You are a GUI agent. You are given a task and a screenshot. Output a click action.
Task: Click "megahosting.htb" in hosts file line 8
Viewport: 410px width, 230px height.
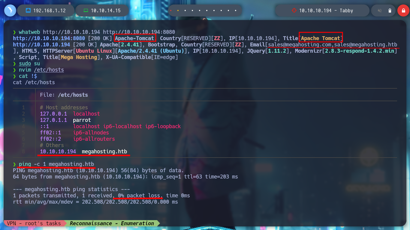104,152
